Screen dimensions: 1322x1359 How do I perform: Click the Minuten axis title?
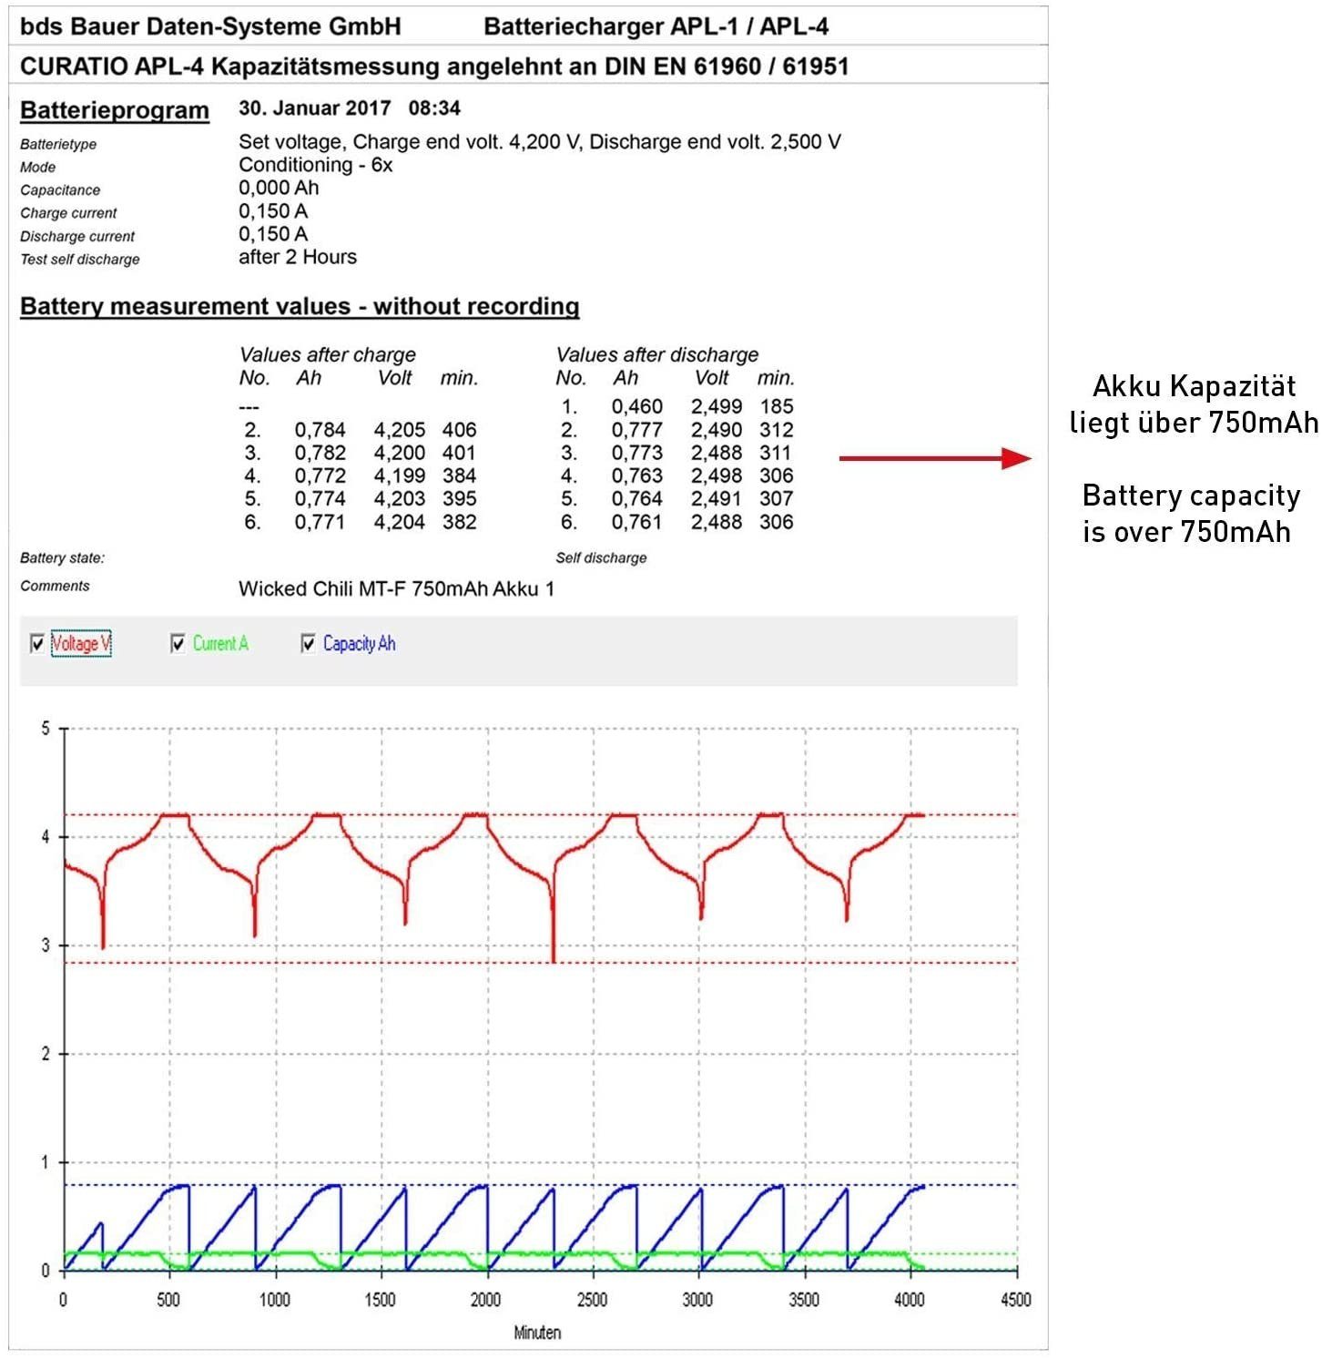(x=537, y=1333)
